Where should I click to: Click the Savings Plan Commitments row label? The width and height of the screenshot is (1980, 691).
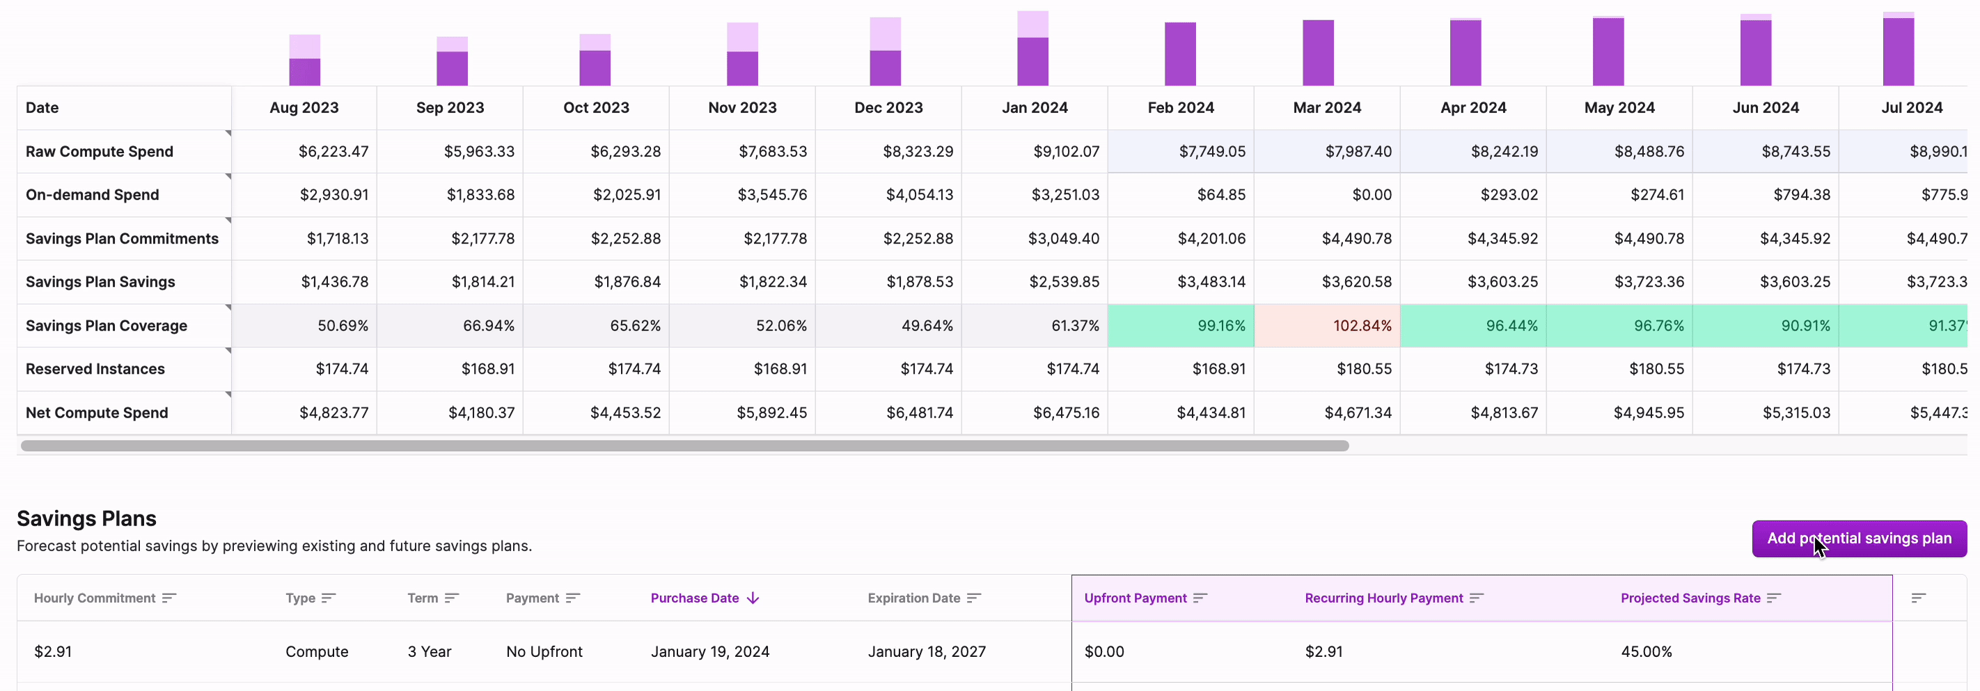tap(123, 238)
